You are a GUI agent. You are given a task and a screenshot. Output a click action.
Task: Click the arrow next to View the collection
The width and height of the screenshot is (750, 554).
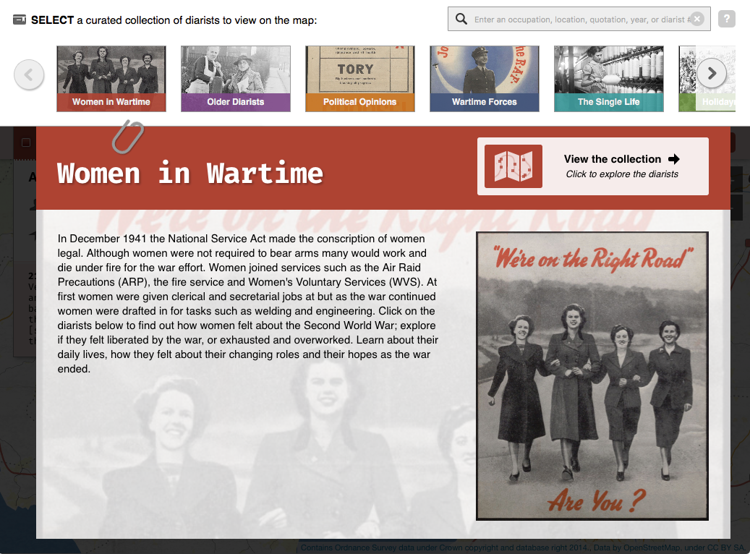[x=674, y=159]
